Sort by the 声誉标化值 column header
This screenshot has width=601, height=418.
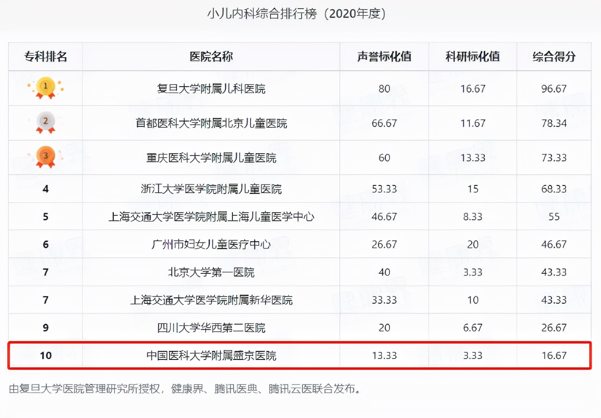coord(384,56)
